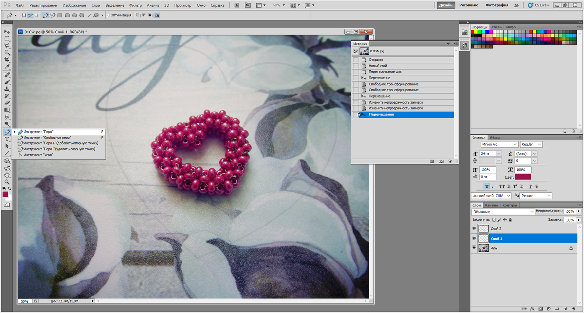This screenshot has height=313, width=584.
Task: Choose Rounded Rectangle shape in options bar
Action: pyautogui.click(x=67, y=15)
